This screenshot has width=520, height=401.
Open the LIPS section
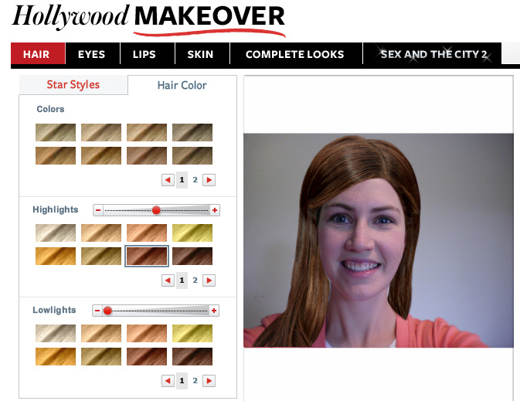click(148, 54)
